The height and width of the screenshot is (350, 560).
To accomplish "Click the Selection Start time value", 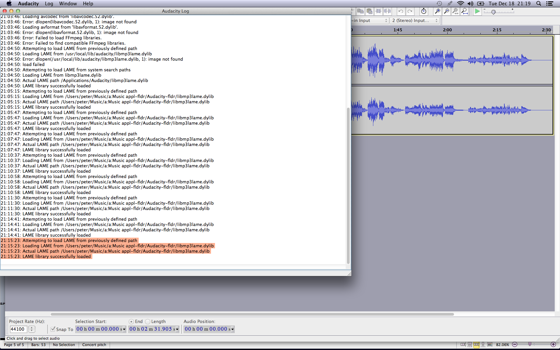I will pos(99,329).
